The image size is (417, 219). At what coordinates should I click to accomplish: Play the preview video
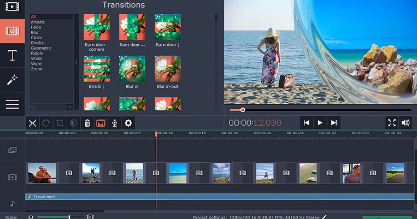point(320,122)
